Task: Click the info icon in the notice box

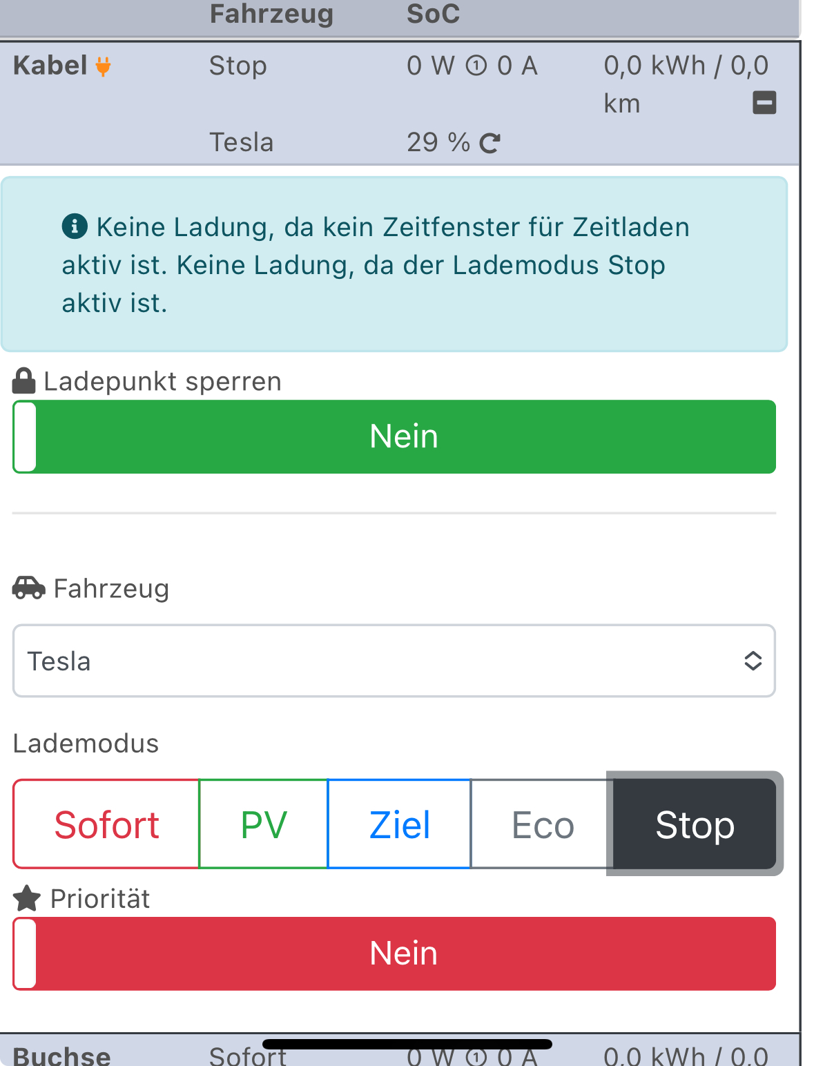Action: coord(75,226)
